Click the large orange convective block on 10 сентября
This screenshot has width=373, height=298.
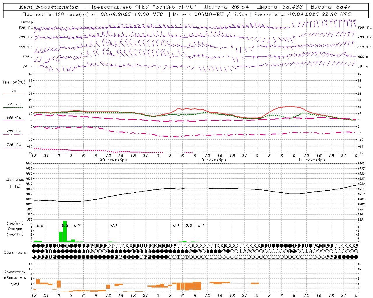[189, 286]
